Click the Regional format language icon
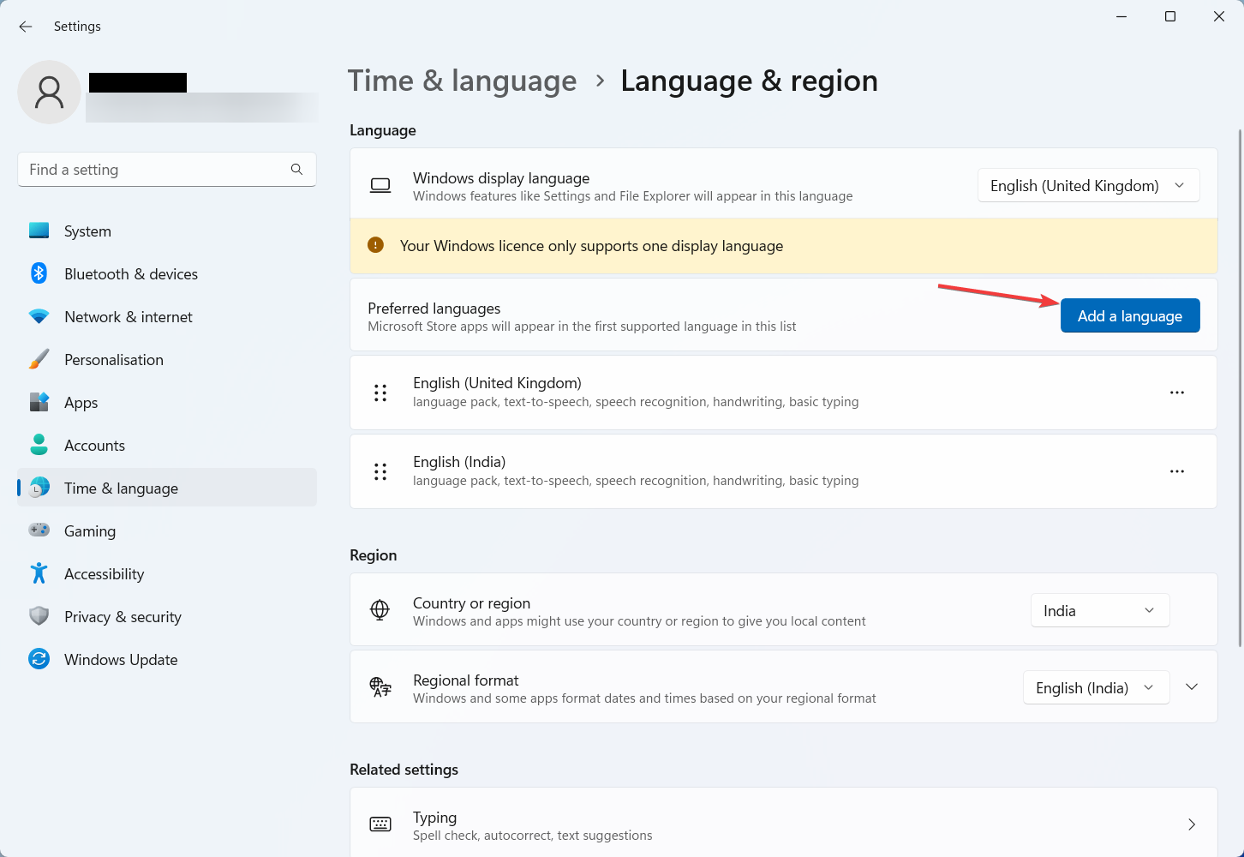Viewport: 1244px width, 857px height. pos(380,686)
